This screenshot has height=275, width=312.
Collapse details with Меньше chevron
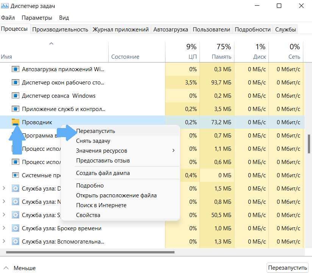[6, 268]
